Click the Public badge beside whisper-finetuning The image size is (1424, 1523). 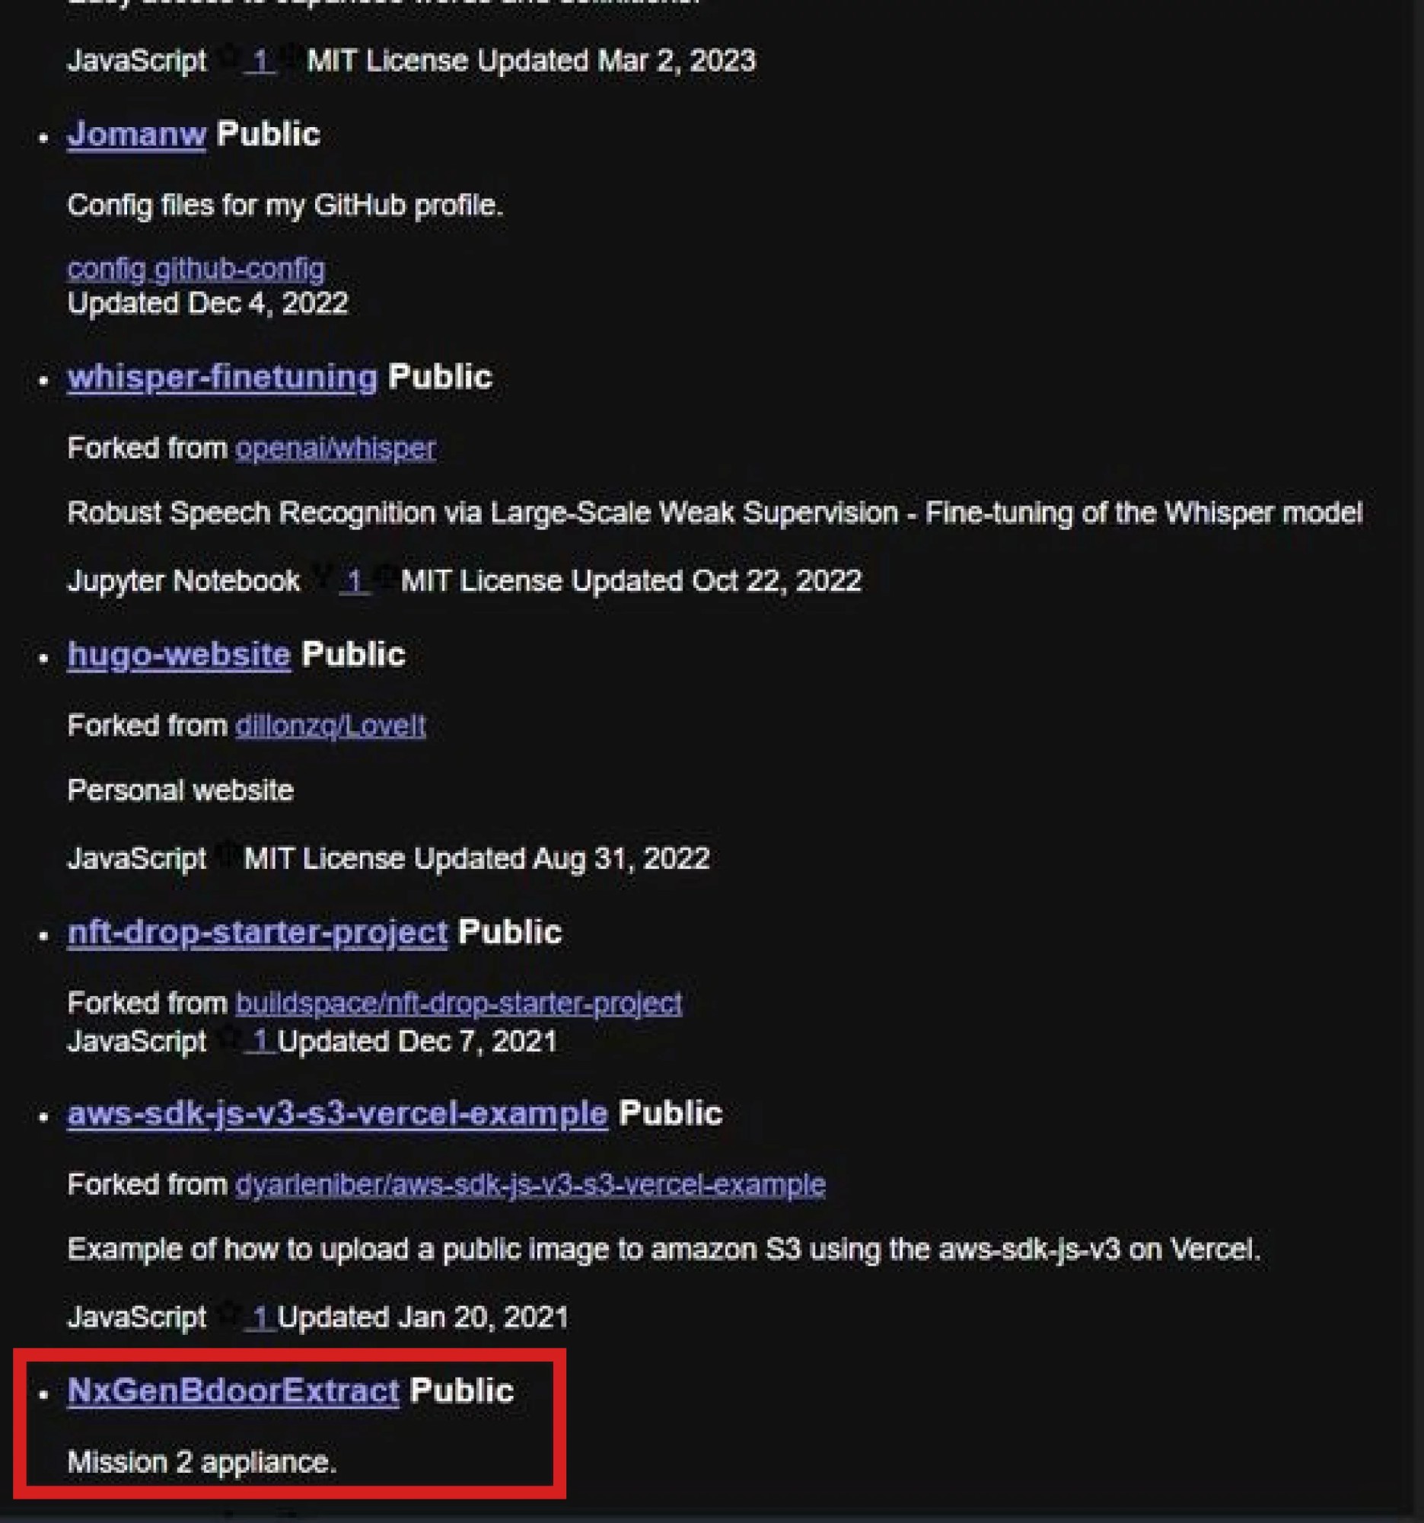click(440, 377)
